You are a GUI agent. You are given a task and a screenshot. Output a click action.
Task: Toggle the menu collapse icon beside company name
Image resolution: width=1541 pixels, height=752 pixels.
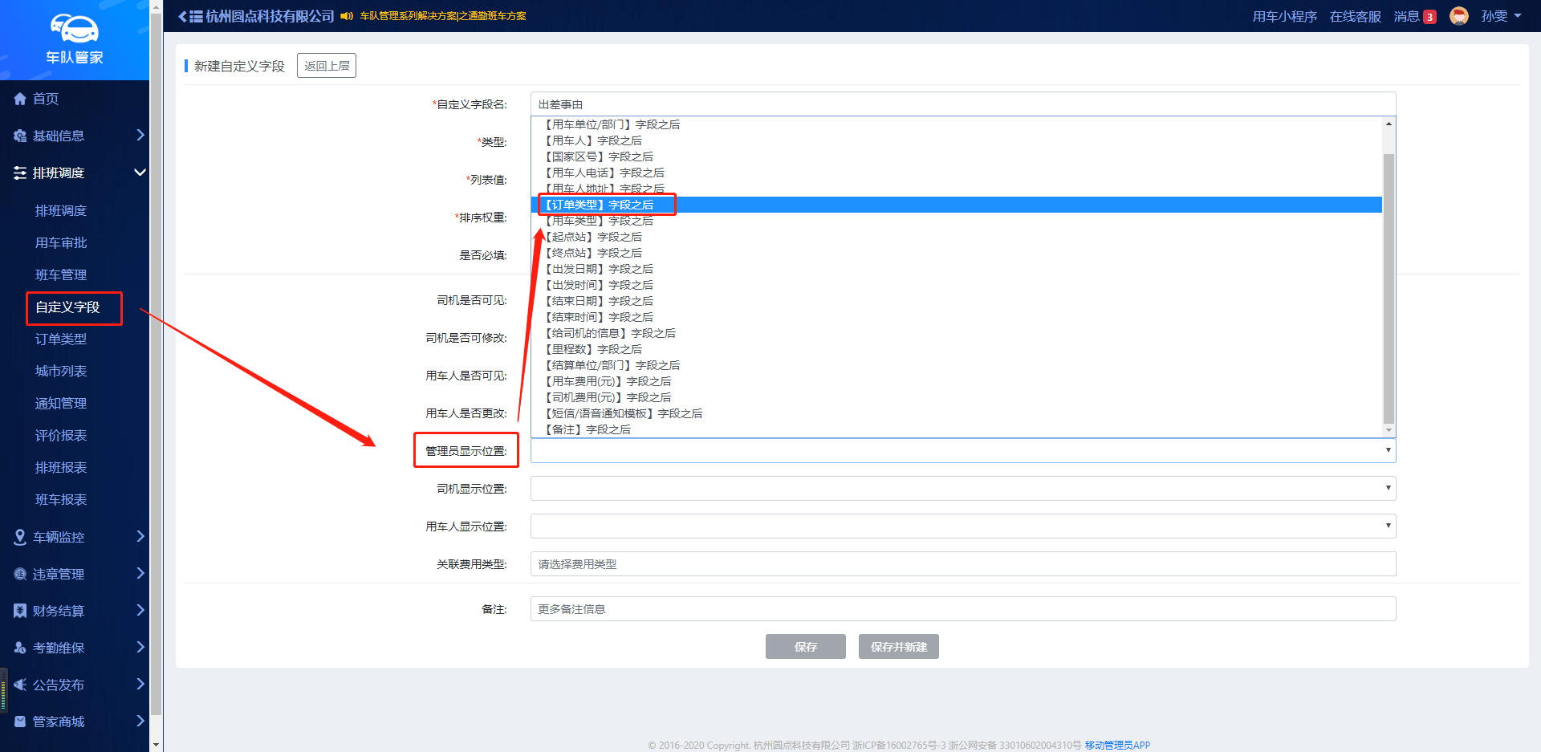pos(190,16)
